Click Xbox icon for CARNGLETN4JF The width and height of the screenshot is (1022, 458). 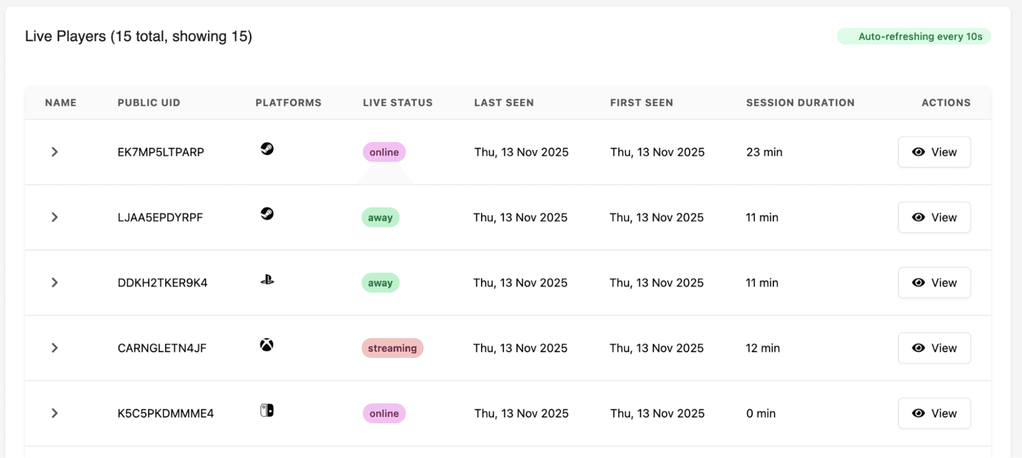tap(266, 345)
